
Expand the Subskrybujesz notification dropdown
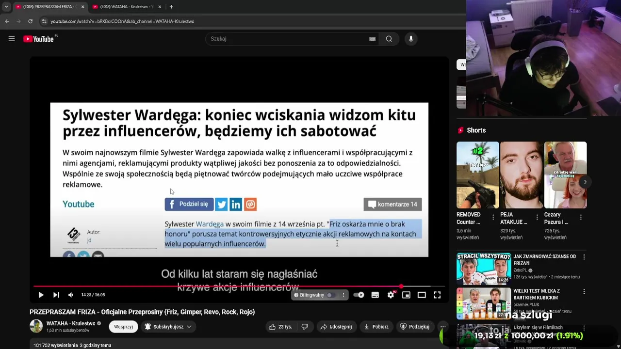click(x=168, y=327)
